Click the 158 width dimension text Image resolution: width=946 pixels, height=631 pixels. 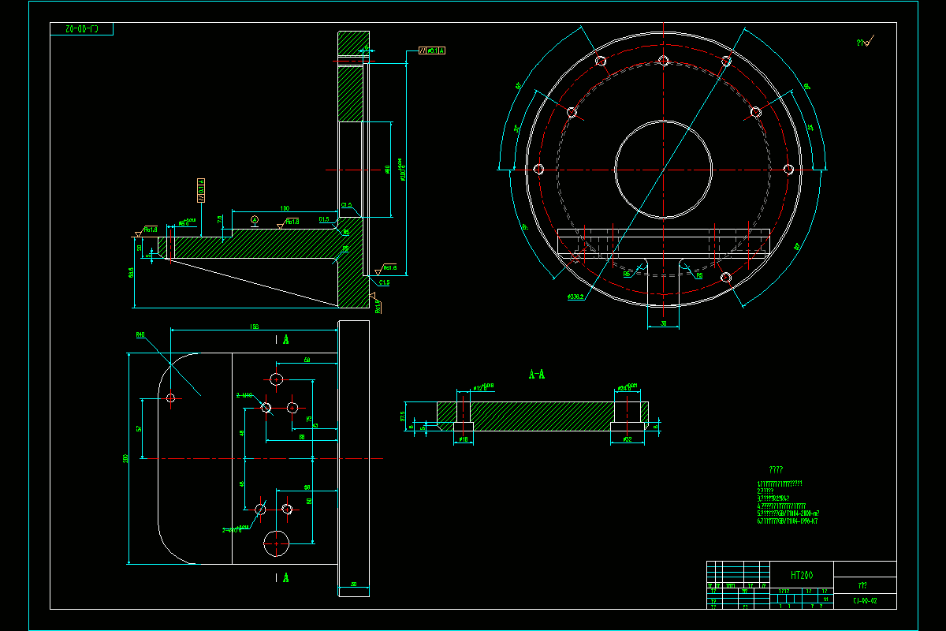coord(255,326)
